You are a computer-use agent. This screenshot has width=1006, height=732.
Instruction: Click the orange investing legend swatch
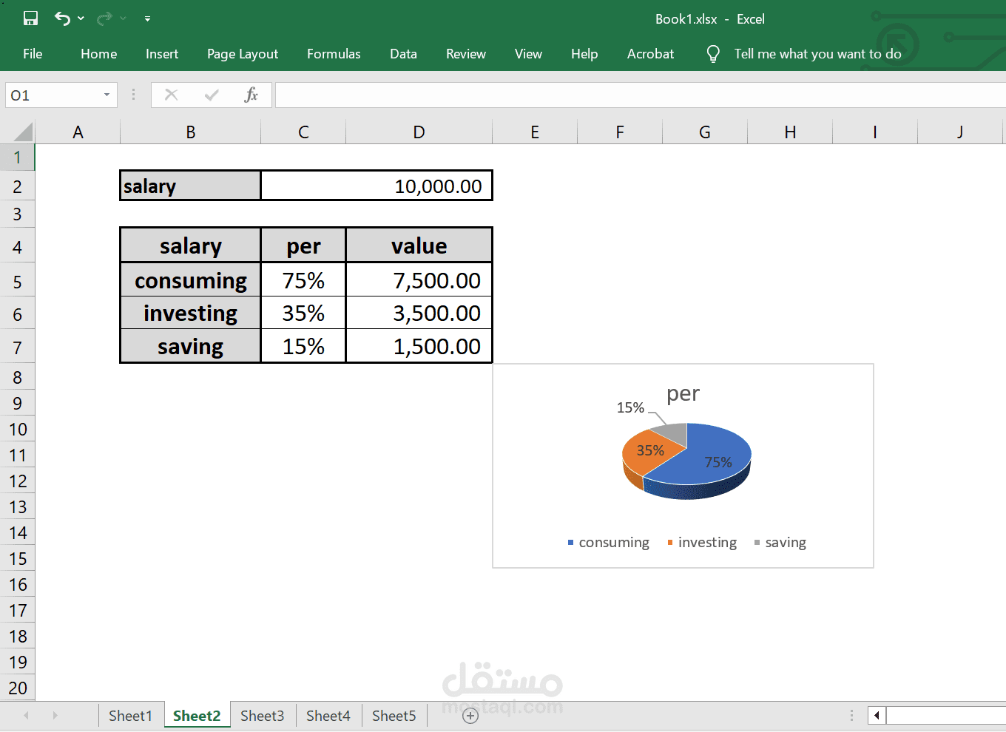click(x=670, y=543)
